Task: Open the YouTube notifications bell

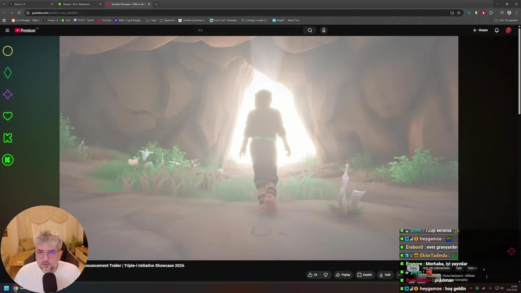Action: [497, 30]
